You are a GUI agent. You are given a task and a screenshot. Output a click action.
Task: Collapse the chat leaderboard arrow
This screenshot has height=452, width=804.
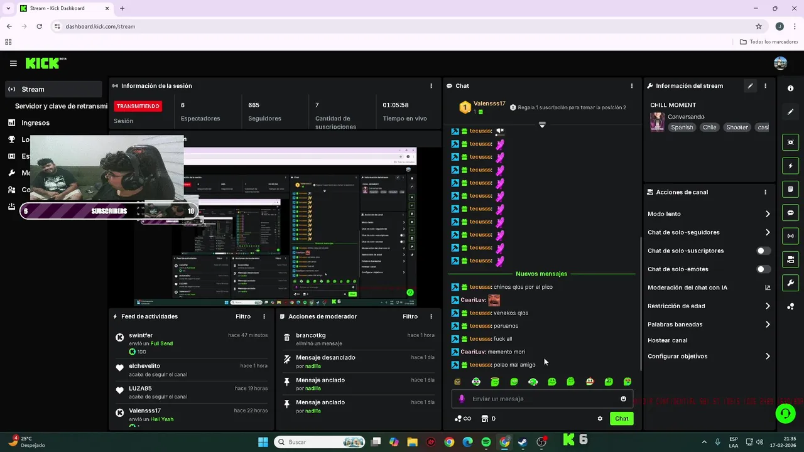click(542, 124)
